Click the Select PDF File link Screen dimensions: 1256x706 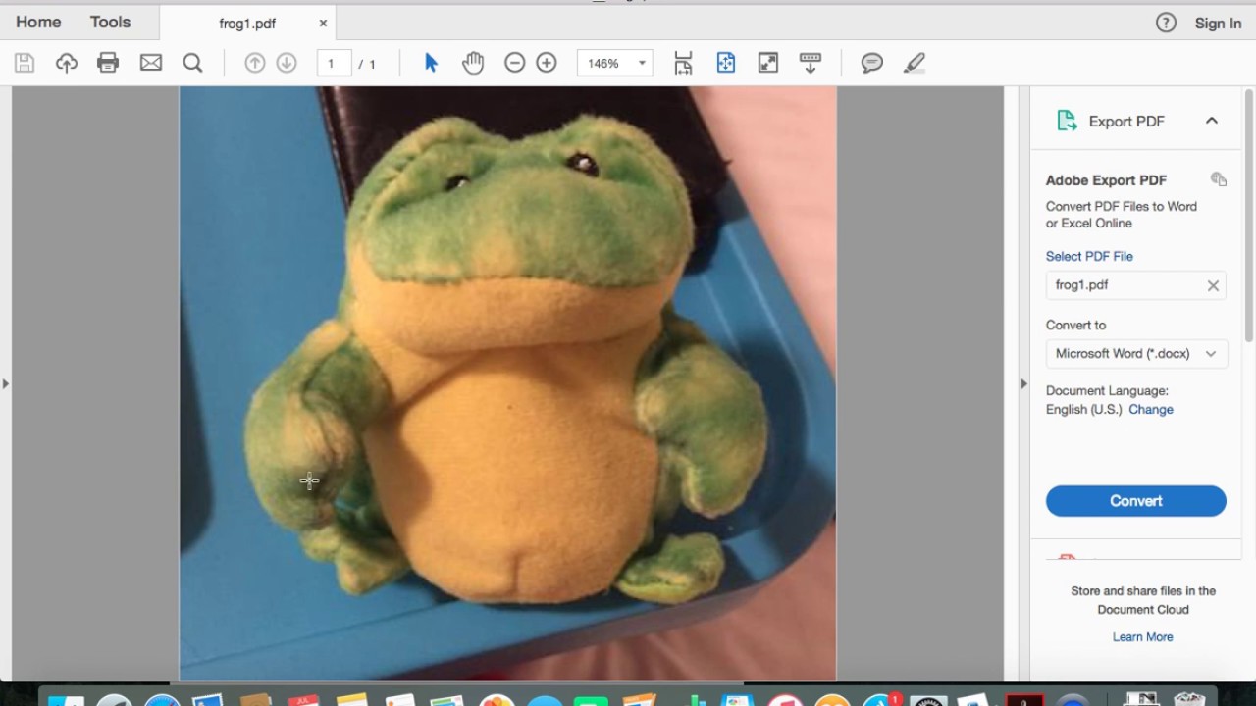point(1089,256)
